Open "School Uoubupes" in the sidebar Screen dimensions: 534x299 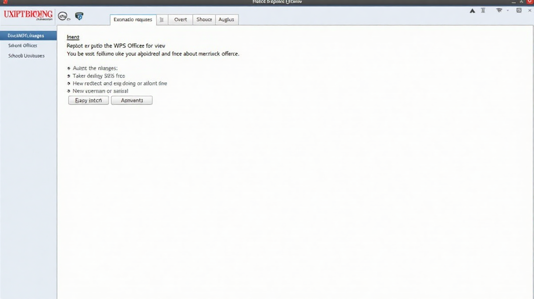[x=26, y=56]
